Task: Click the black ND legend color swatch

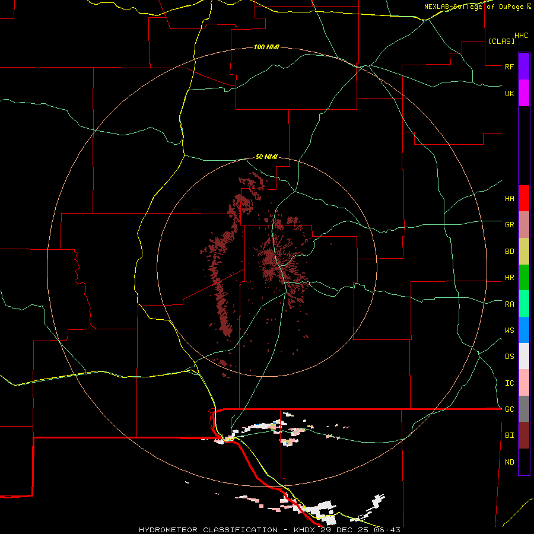Action: point(524,462)
